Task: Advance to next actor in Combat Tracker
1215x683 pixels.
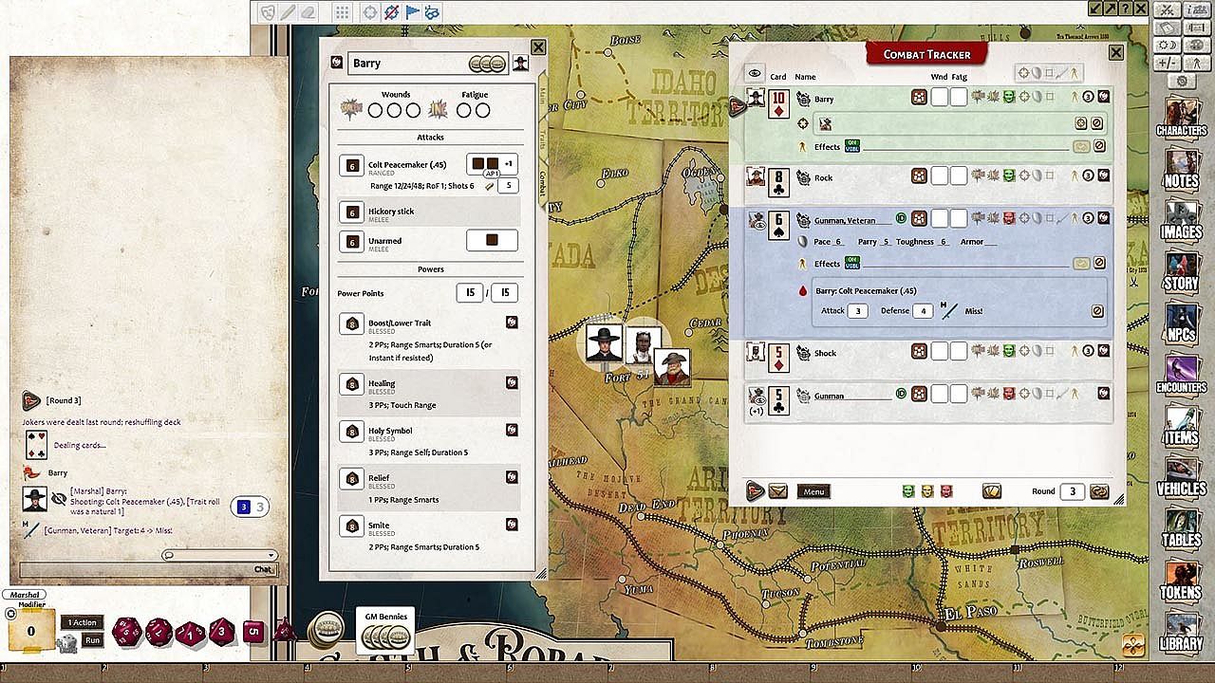Action: click(x=756, y=491)
